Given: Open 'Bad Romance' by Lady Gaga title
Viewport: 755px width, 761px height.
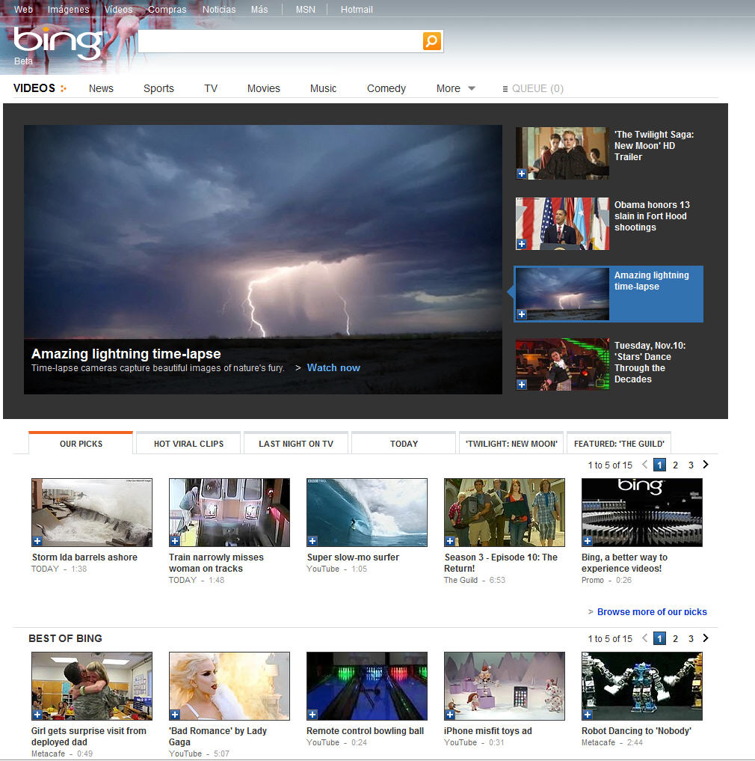Looking at the screenshot, I should (x=218, y=736).
